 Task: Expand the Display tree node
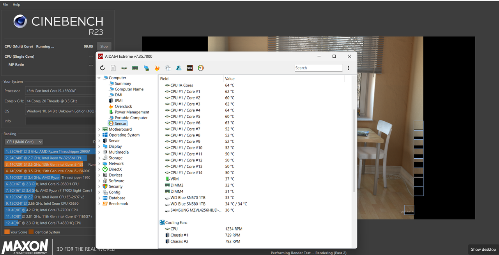[99, 147]
